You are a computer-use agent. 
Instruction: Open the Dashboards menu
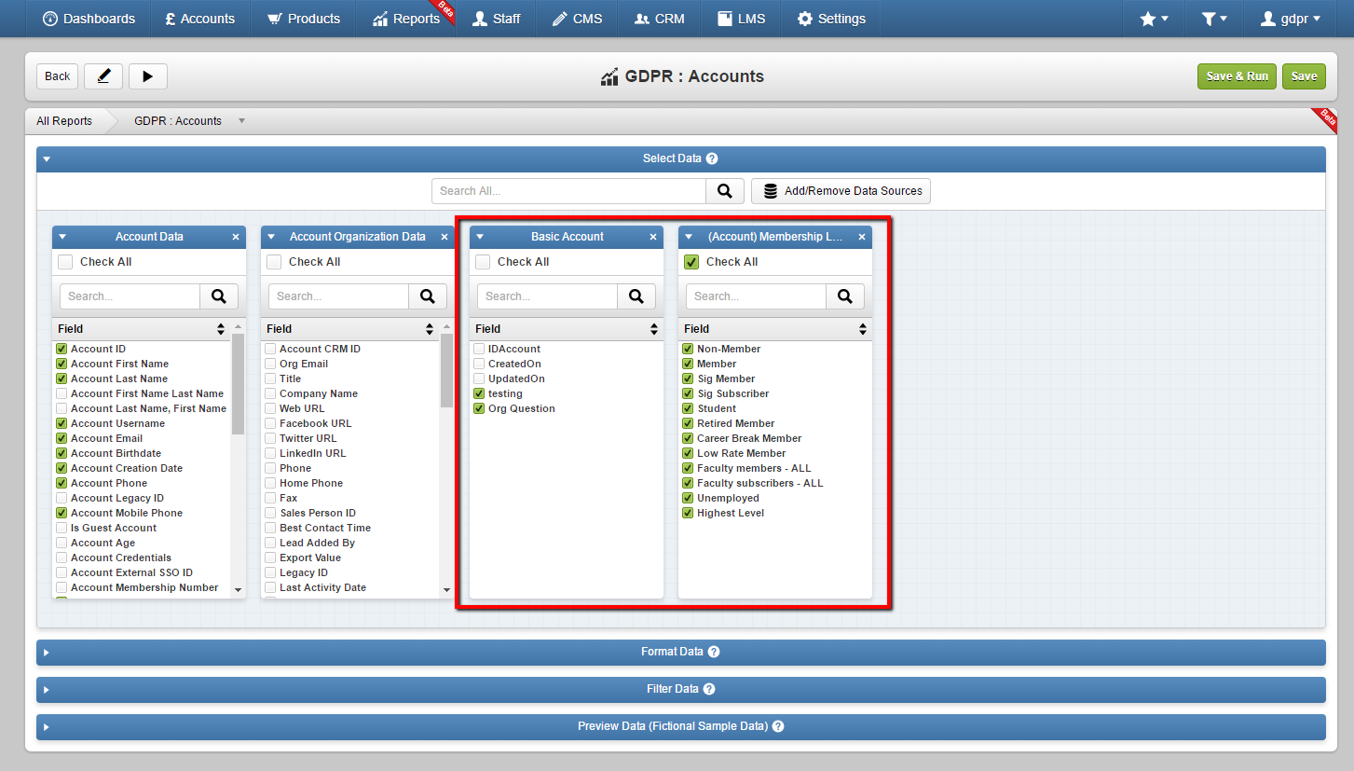pos(89,19)
